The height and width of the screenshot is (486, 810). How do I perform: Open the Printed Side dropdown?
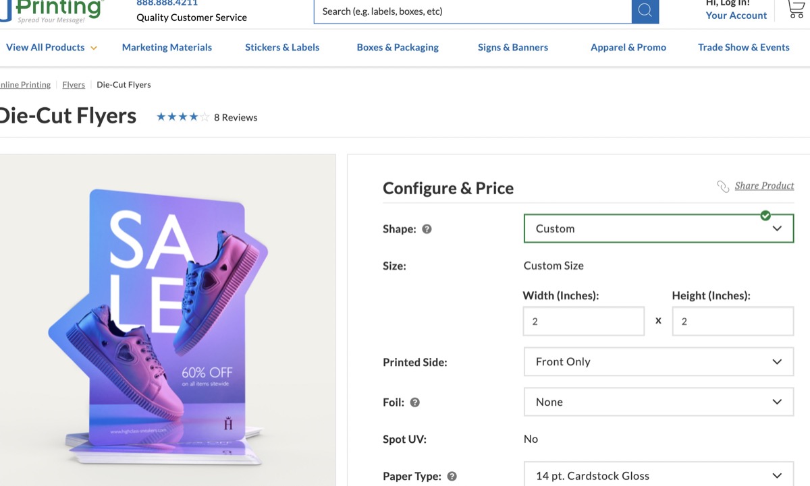point(658,362)
